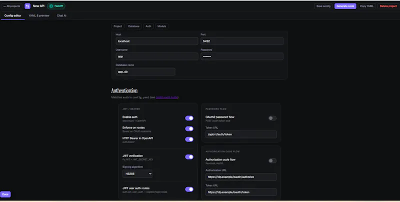Jump to the Database section
Image resolution: width=400 pixels, height=202 pixels.
pyautogui.click(x=133, y=26)
